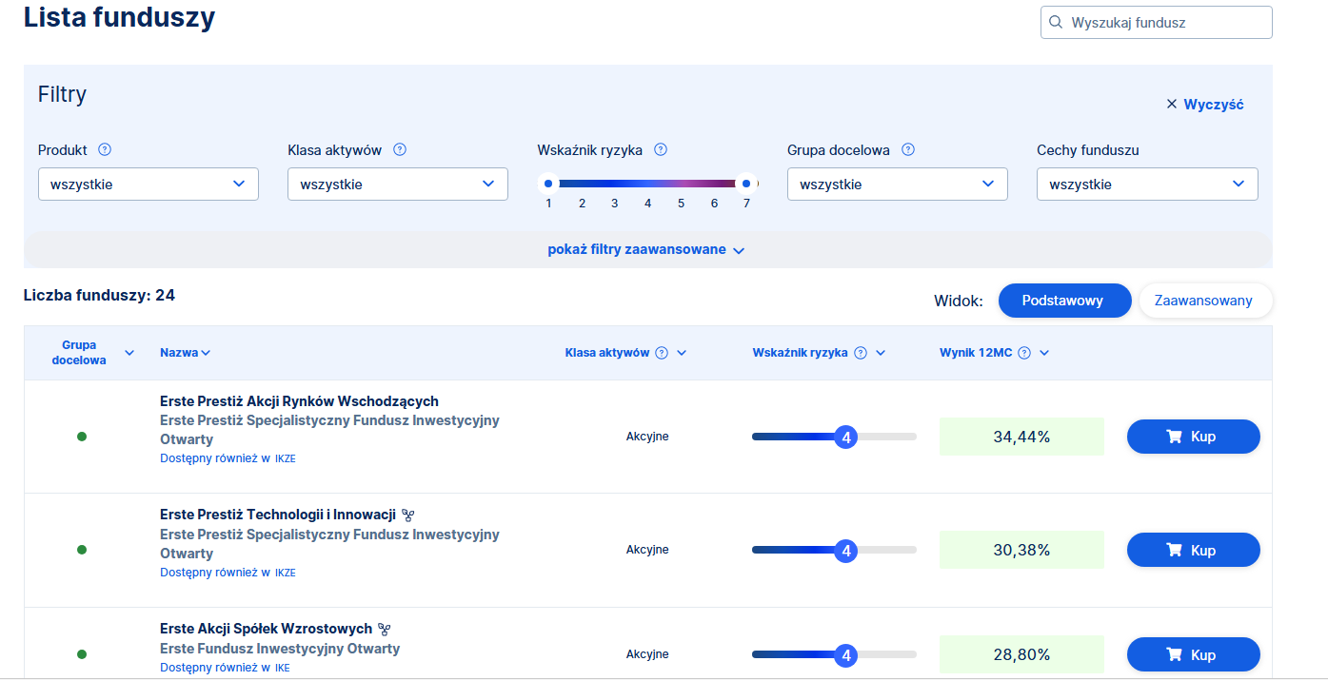The height and width of the screenshot is (681, 1328).
Task: Click the 30,38% result value
Action: pyautogui.click(x=1021, y=550)
